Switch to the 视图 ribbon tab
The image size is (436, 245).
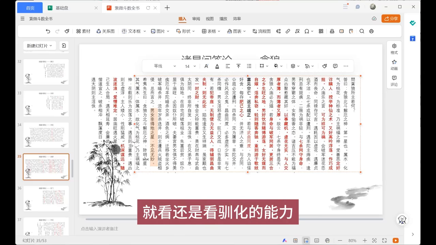point(210,19)
